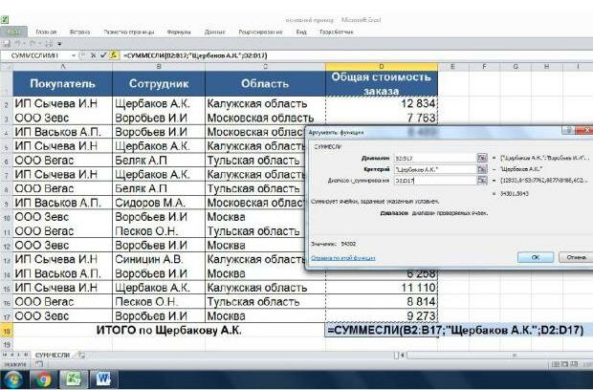Switch to Page Layout view in status bar
Viewport: 593px width, 390px height.
tap(566, 364)
